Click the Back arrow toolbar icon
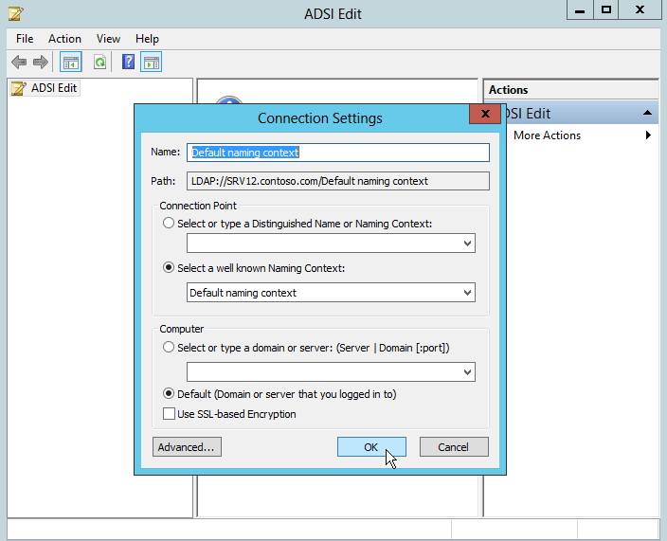The height and width of the screenshot is (541, 667). 19,63
